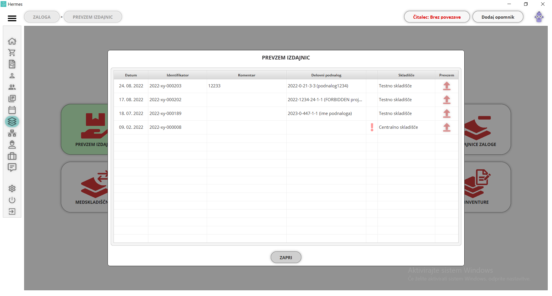
Task: Select the highlighted stock layers sidebar icon
Action: coord(12,122)
